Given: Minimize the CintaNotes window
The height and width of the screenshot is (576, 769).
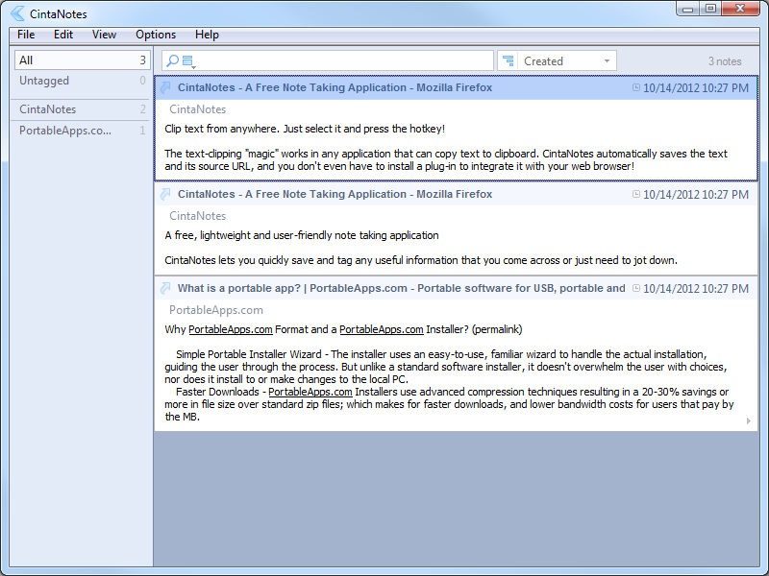Looking at the screenshot, I should click(x=687, y=9).
